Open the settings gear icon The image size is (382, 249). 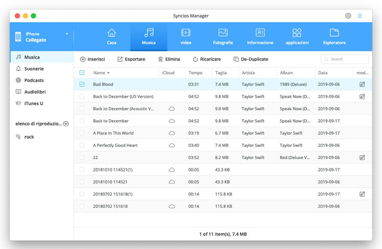348,16
